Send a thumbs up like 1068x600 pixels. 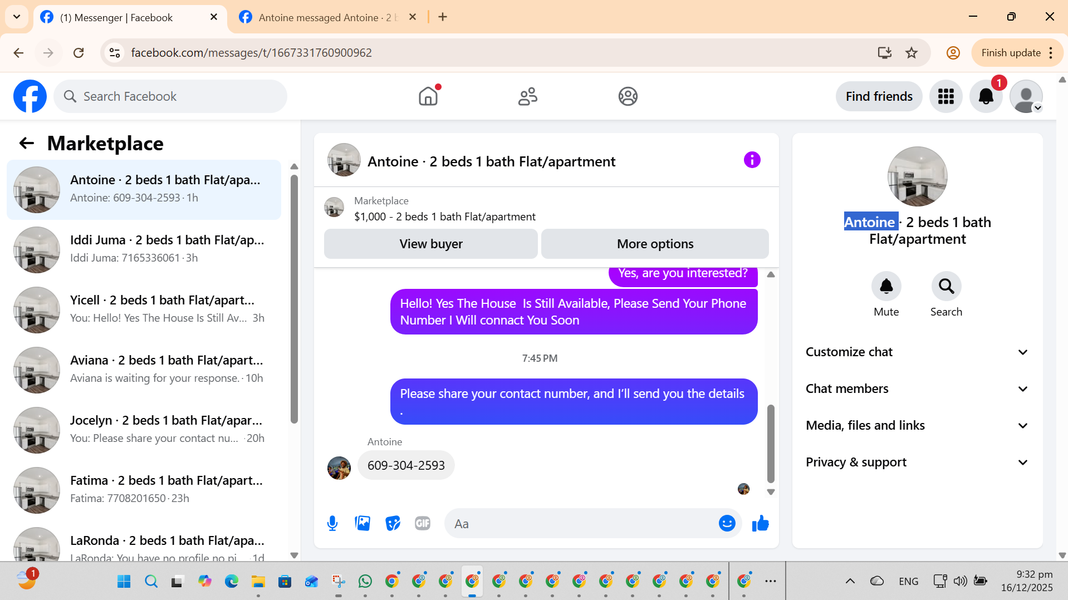point(760,523)
